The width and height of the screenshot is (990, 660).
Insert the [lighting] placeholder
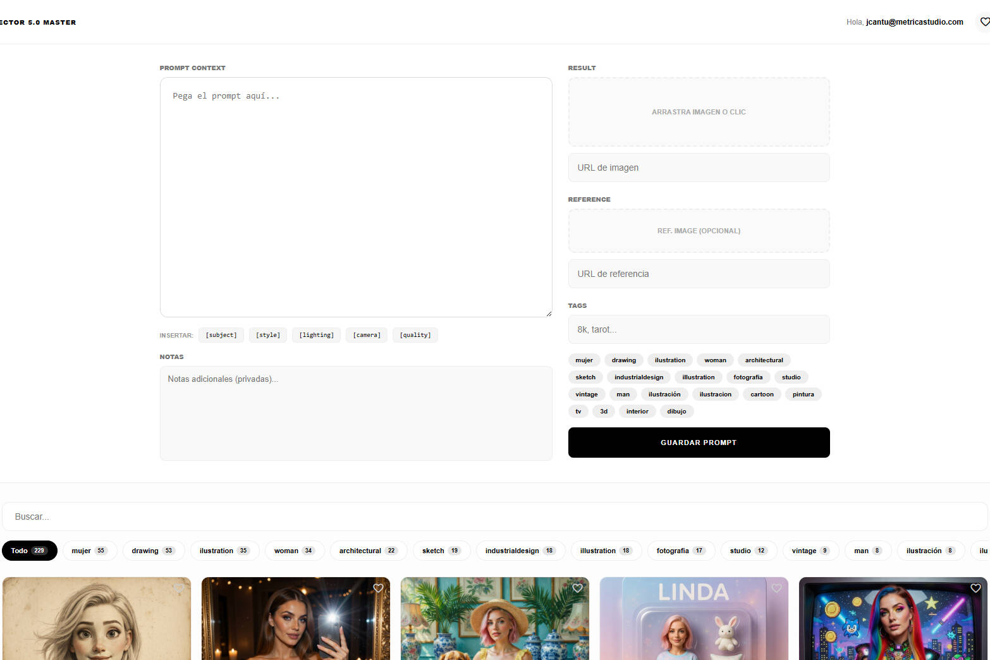point(316,335)
